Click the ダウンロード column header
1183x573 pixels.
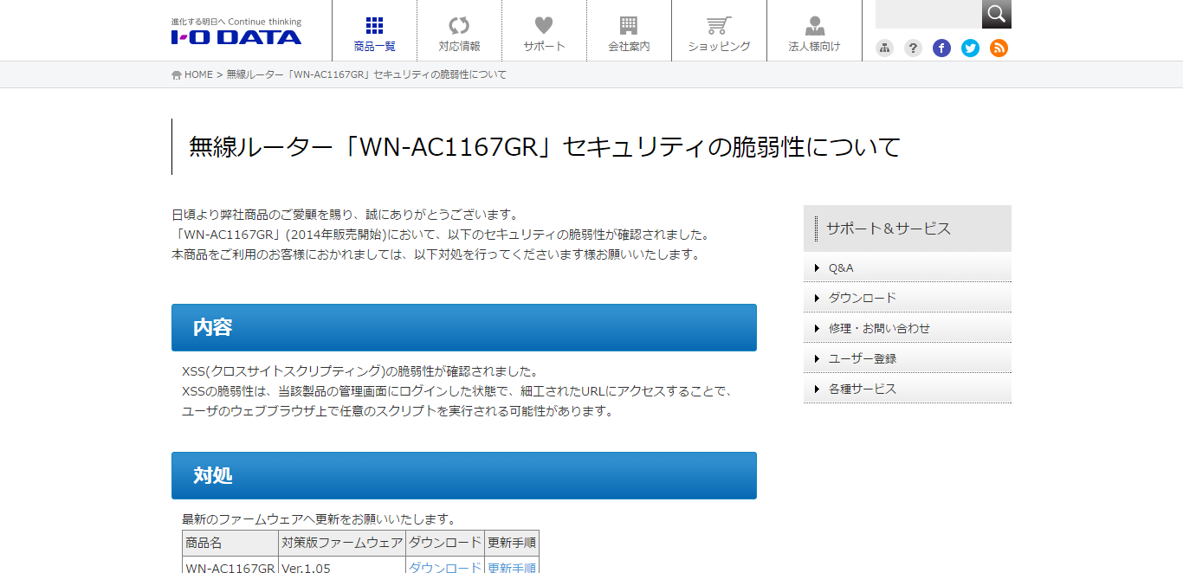(x=444, y=544)
